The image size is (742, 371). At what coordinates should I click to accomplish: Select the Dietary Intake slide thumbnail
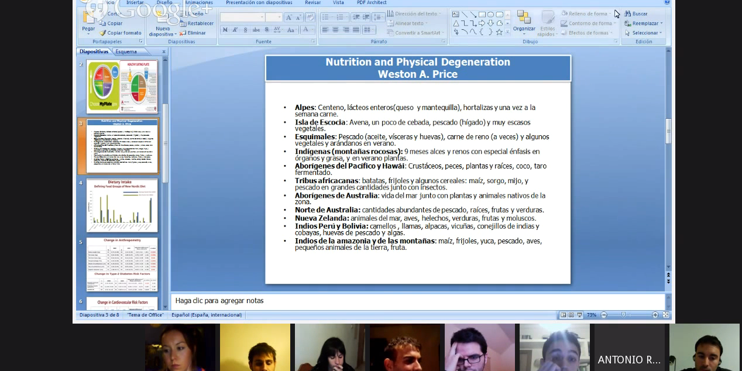[122, 205]
